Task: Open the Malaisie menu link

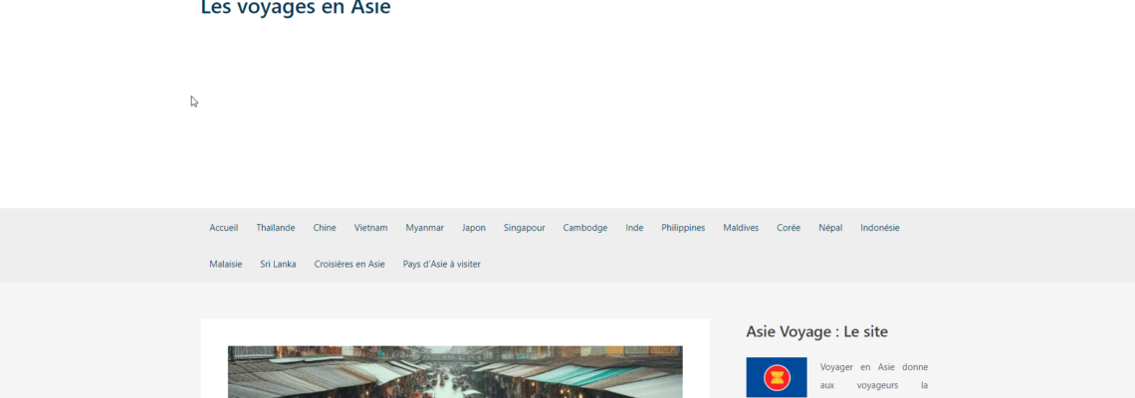Action: click(226, 264)
